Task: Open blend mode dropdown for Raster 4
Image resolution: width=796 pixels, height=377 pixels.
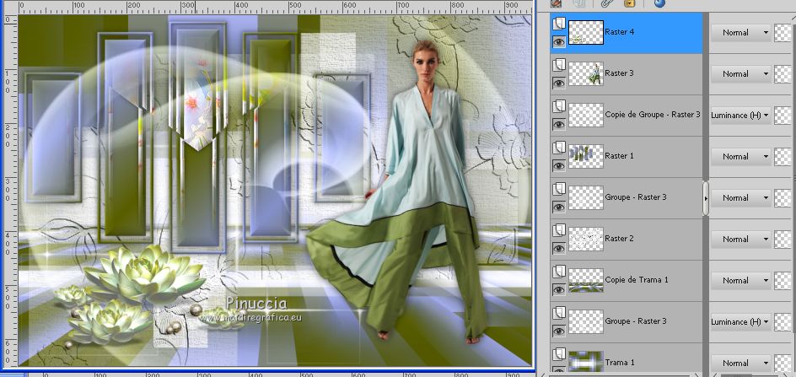Action: pyautogui.click(x=740, y=33)
